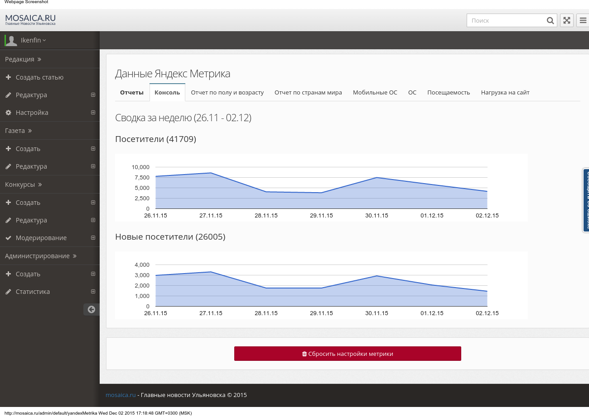Follow the mosaica.ru footer link
Image resolution: width=589 pixels, height=416 pixels.
click(x=121, y=395)
